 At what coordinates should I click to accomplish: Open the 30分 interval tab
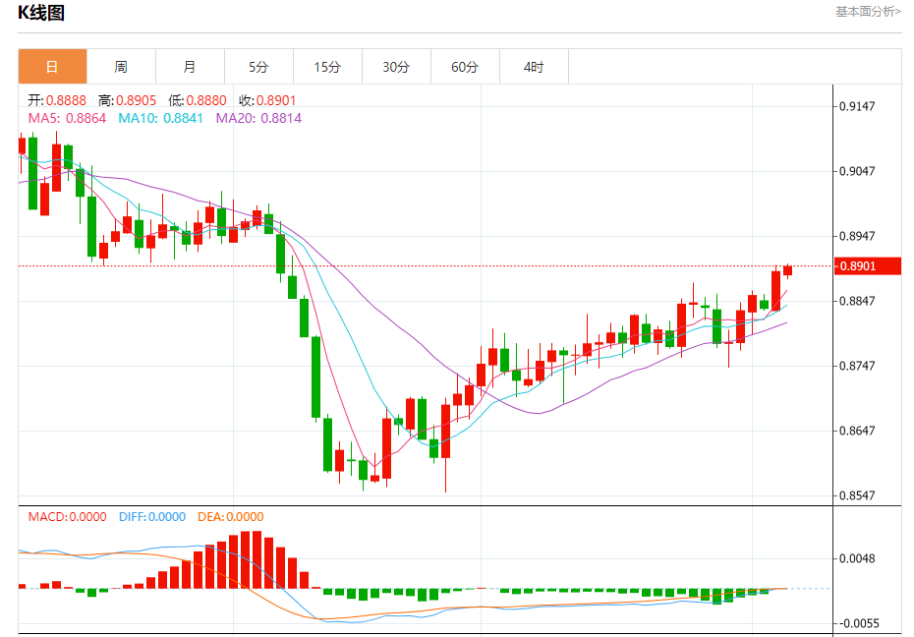click(396, 67)
